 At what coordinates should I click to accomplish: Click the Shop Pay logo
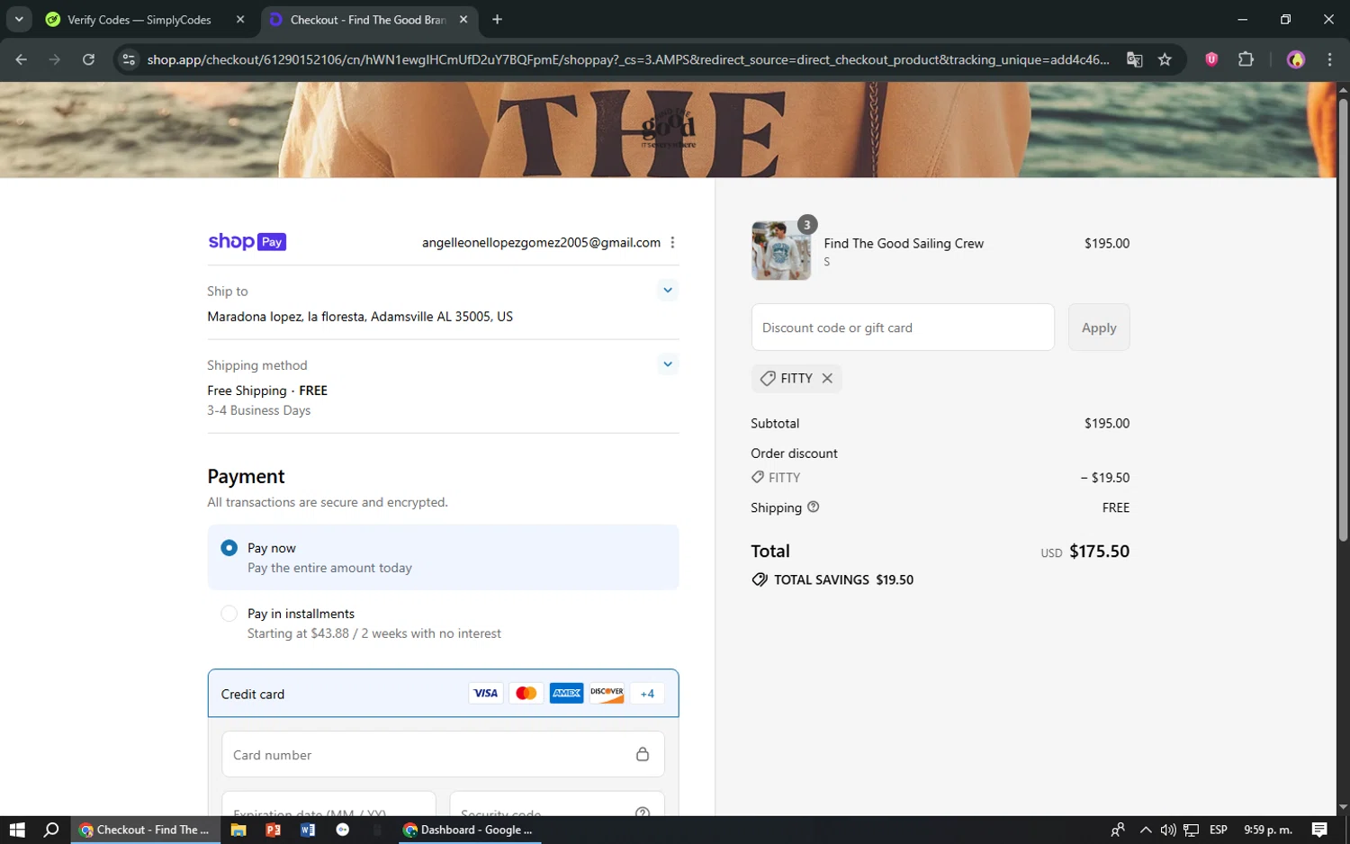[247, 242]
